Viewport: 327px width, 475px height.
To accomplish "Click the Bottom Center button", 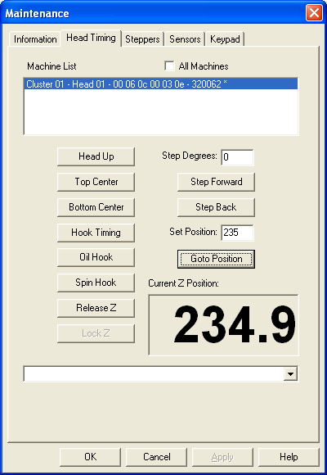I will [96, 207].
